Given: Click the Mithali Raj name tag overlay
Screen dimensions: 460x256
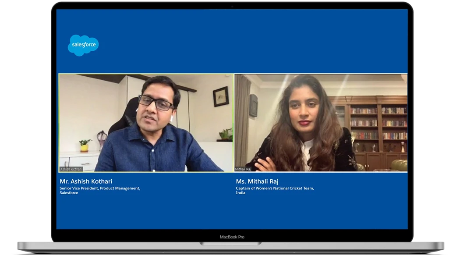Looking at the screenshot, I should click(244, 168).
